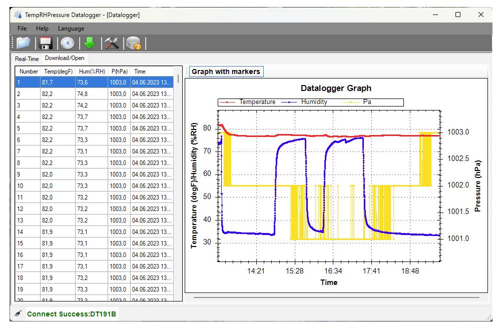Select row number 6 in the table
The image size is (502, 328).
95,139
